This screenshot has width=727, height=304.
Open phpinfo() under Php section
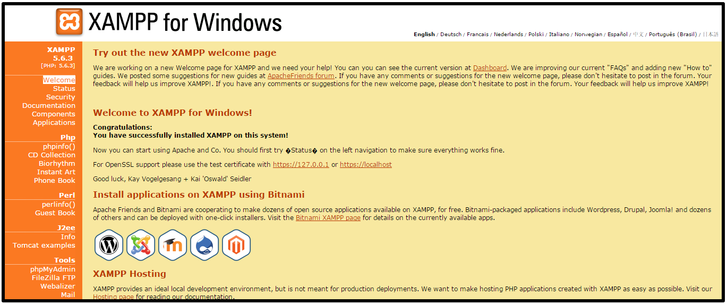[59, 147]
